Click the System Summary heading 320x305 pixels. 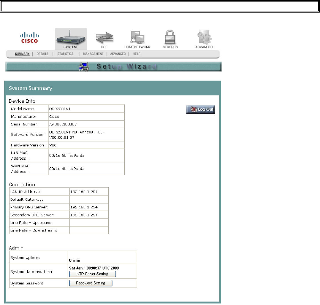30,88
